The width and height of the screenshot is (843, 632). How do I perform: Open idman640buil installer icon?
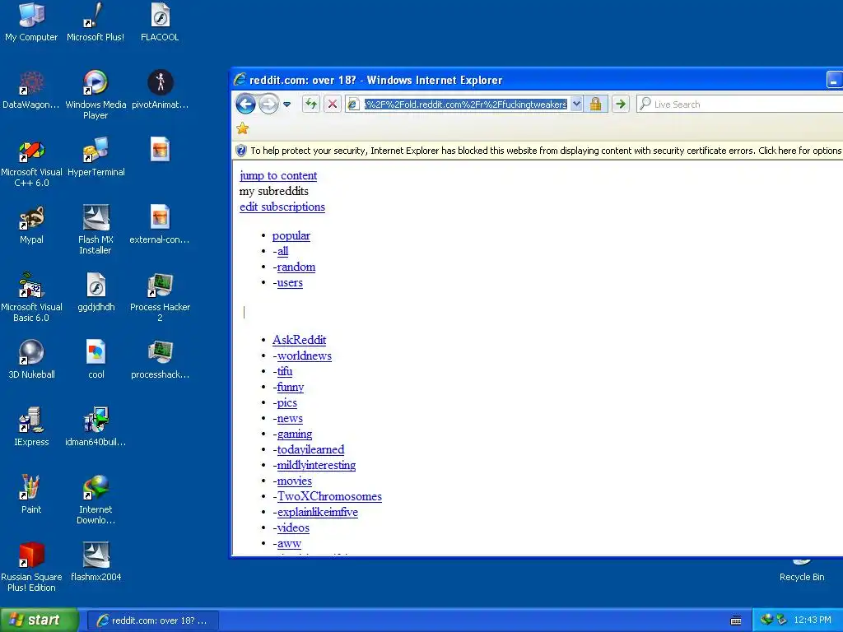(95, 427)
